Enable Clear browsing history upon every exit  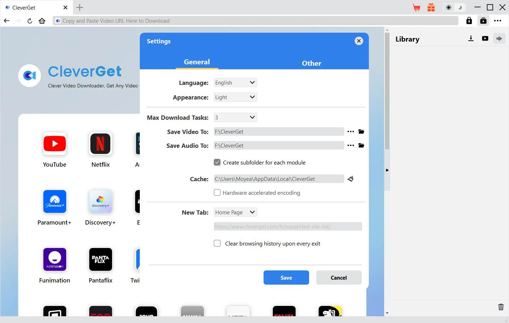point(217,243)
